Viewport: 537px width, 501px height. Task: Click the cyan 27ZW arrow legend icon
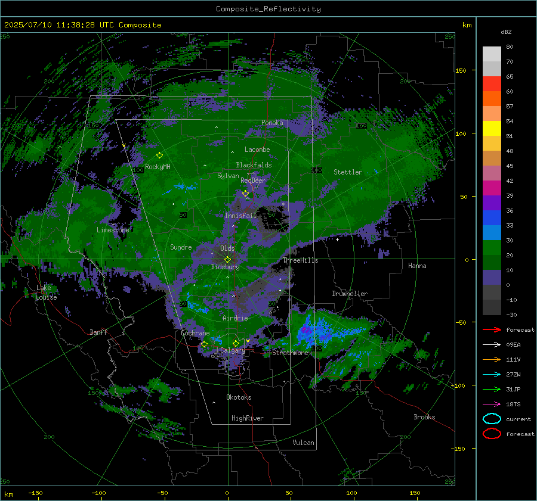(x=492, y=375)
